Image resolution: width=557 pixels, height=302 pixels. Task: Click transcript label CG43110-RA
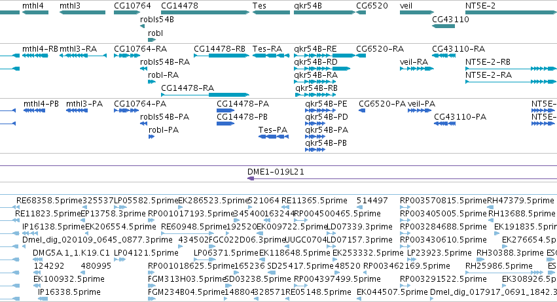point(459,49)
